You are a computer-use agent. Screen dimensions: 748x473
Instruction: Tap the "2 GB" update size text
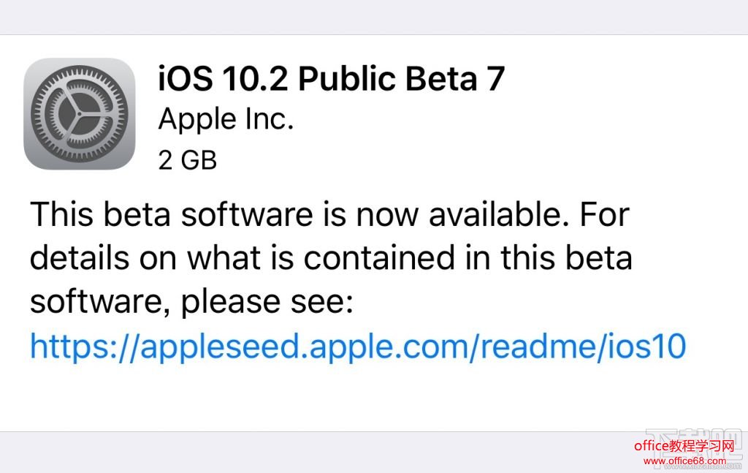tap(188, 160)
